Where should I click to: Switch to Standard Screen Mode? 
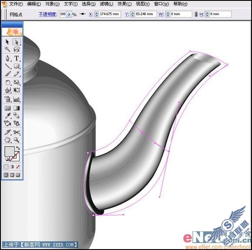click(x=6, y=175)
